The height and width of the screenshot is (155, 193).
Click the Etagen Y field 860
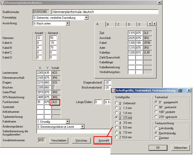[48, 82]
